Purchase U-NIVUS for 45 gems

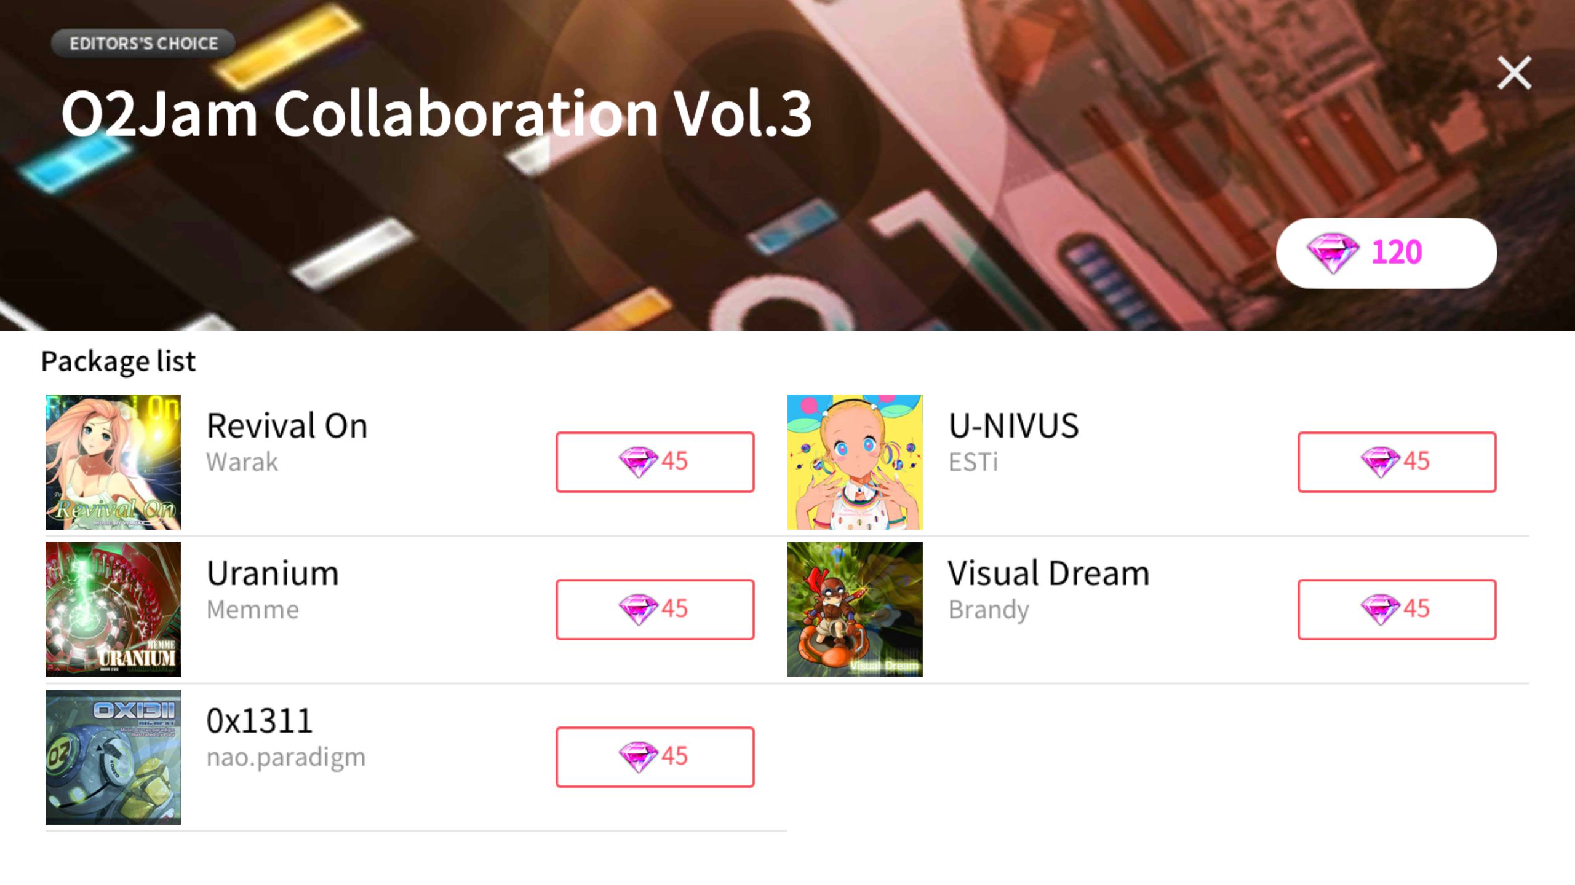tap(1397, 462)
